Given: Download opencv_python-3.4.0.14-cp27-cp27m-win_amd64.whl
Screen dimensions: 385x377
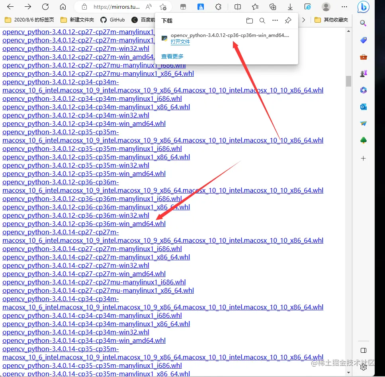Looking at the screenshot, I should [x=84, y=274].
